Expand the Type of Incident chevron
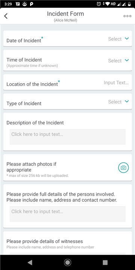The image size is (135, 270). [127, 101]
